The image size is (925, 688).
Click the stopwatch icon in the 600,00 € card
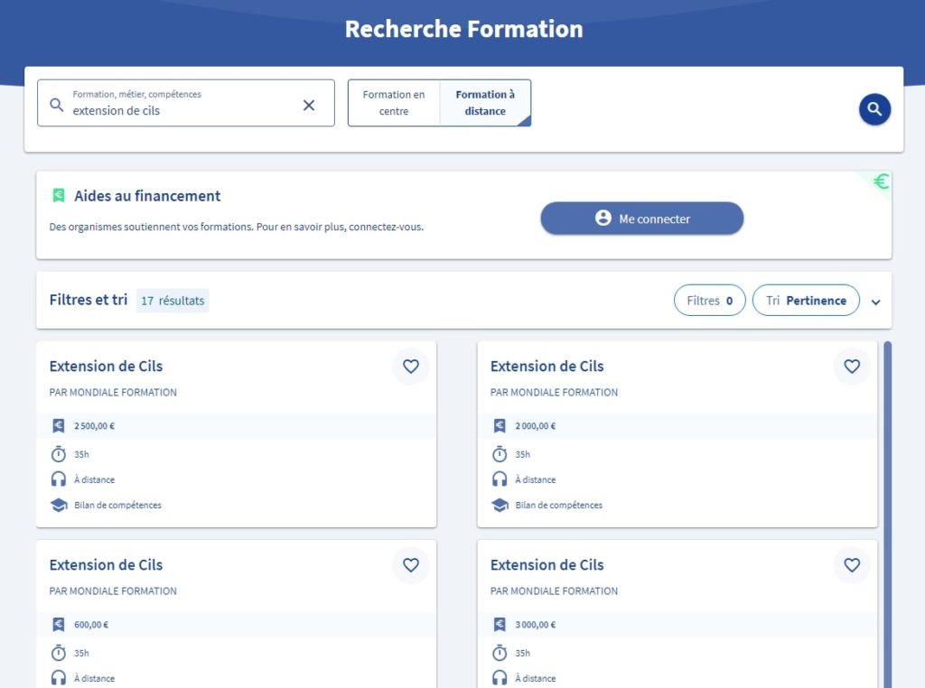pos(59,653)
